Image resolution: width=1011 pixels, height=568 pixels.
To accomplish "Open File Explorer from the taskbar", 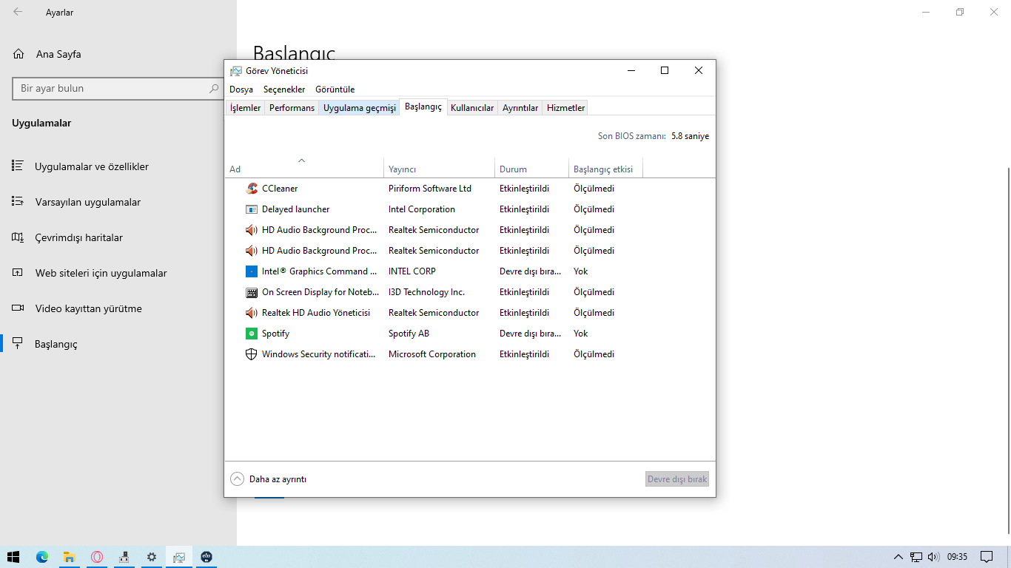I will point(69,557).
